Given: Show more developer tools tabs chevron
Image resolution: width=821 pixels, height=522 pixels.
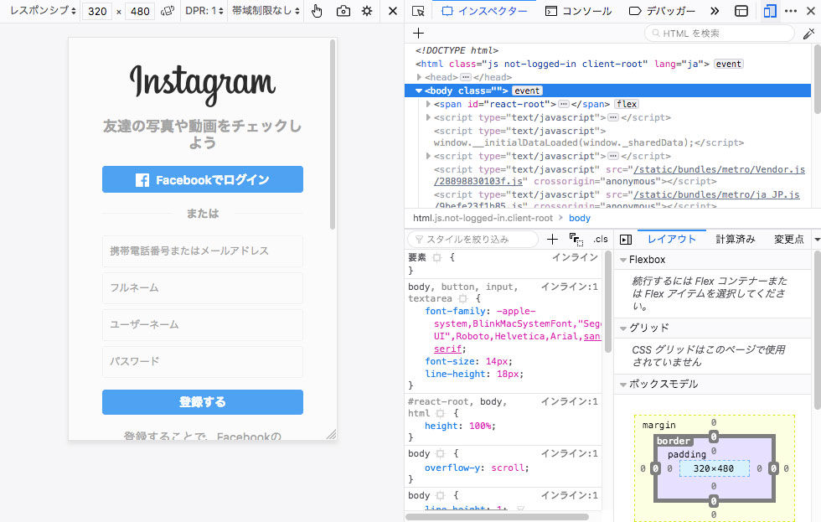Looking at the screenshot, I should tap(715, 11).
